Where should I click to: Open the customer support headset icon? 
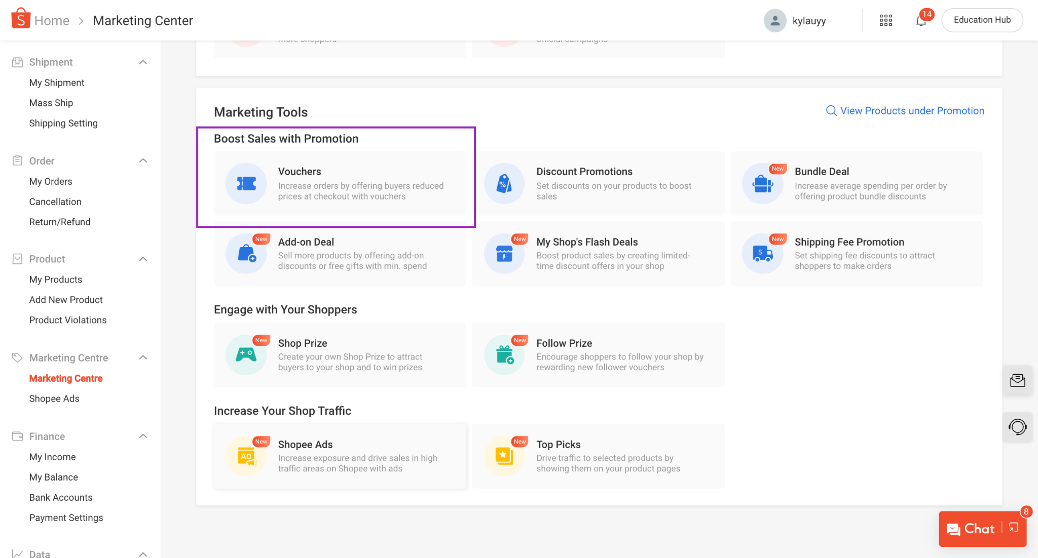1017,427
